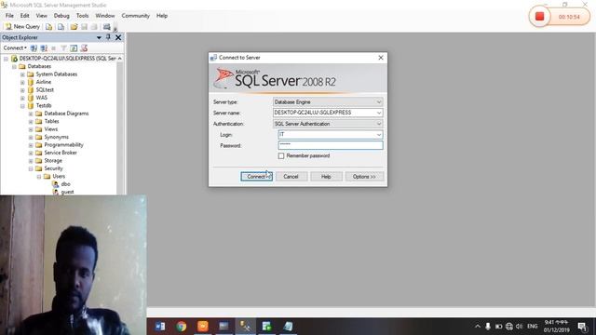The image size is (596, 335).
Task: Open the Community menu
Action: pyautogui.click(x=136, y=16)
